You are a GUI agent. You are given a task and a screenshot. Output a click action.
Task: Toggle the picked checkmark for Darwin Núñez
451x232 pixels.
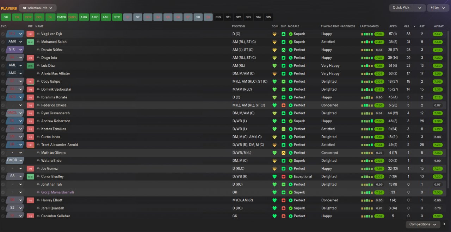[3, 50]
